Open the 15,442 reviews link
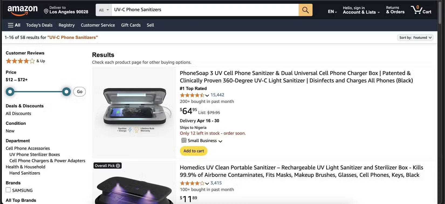445x204 pixels. tap(217, 95)
